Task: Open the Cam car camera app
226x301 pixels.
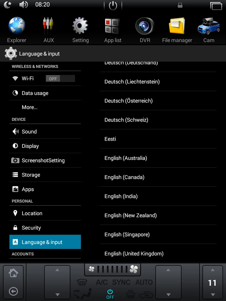Action: point(209,30)
